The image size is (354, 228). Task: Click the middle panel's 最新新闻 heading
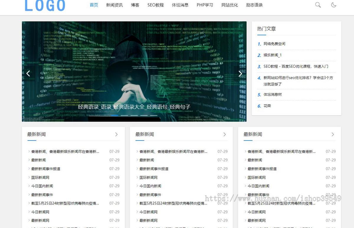[x=145, y=134]
